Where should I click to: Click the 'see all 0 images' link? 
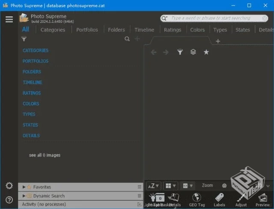45,155
